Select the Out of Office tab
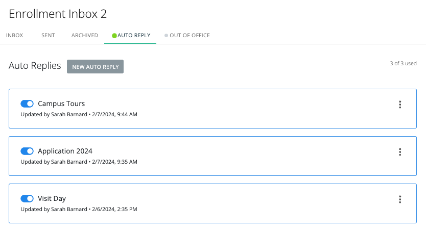 [x=190, y=36]
